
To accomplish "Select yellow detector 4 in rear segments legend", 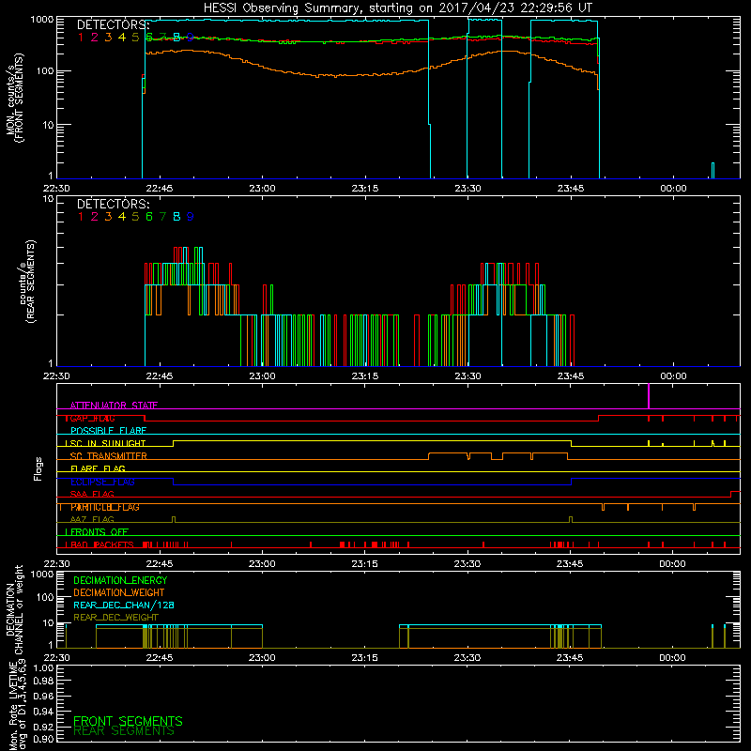I will point(122,217).
